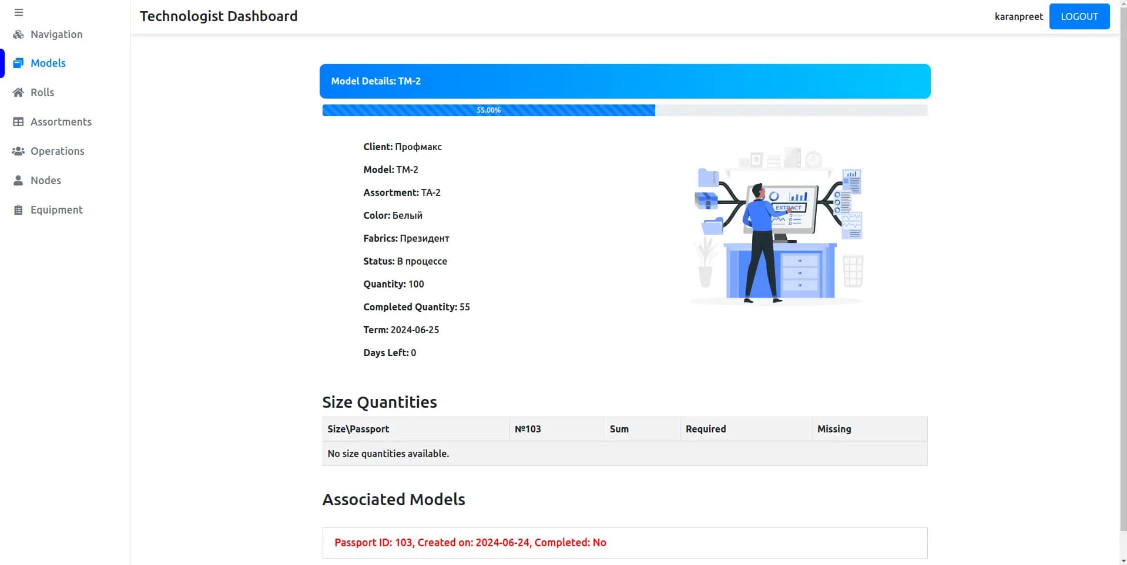Click the Models sidebar icon
This screenshot has width=1127, height=565.
tap(18, 63)
